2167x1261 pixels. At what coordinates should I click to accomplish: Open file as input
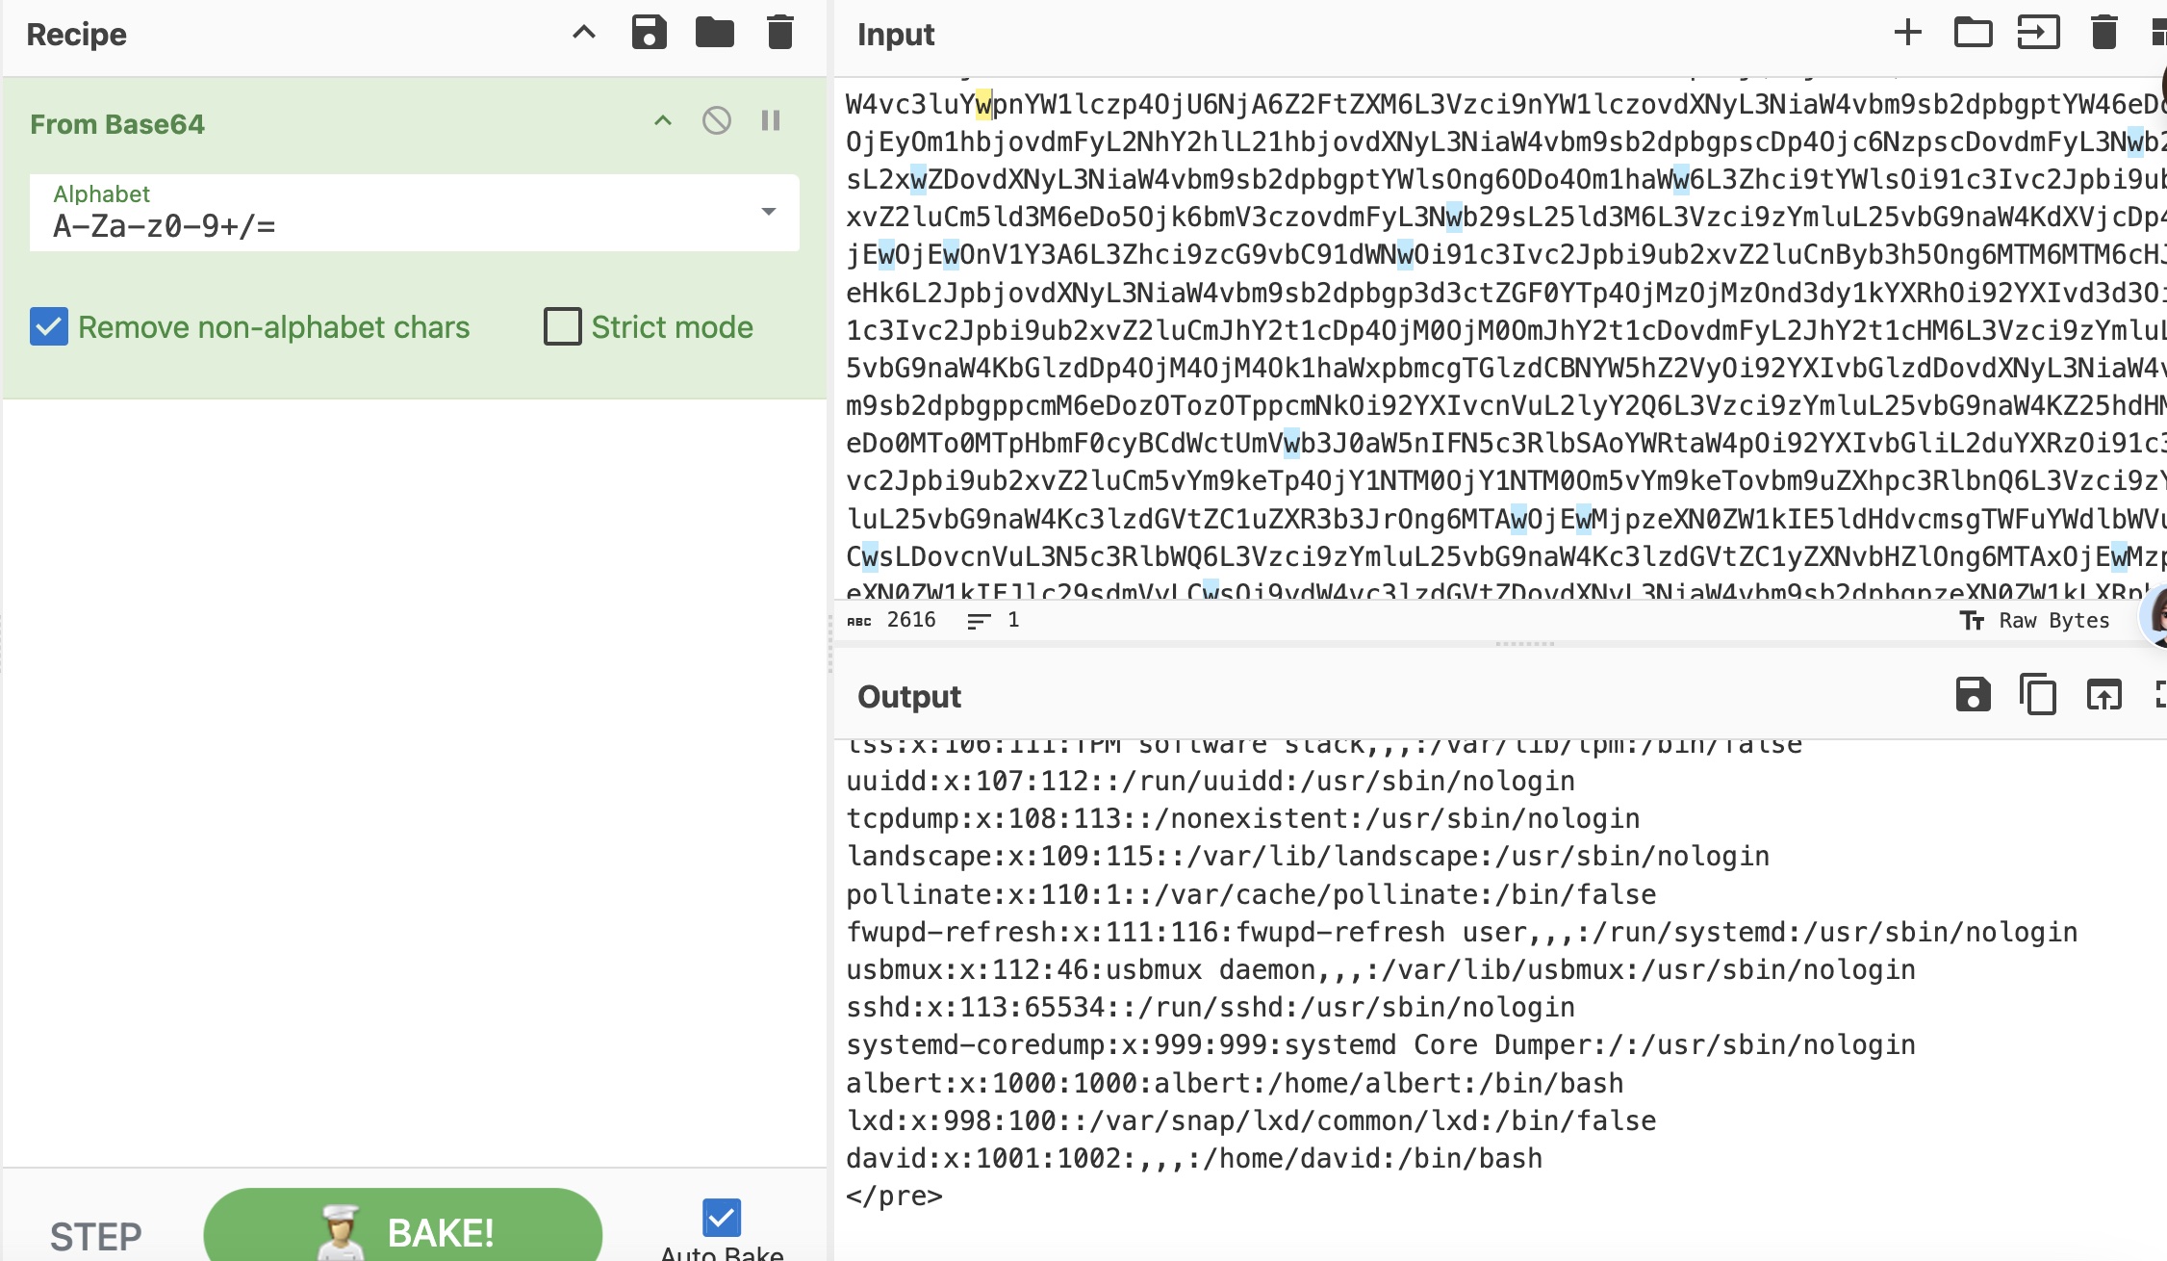pos(2038,33)
